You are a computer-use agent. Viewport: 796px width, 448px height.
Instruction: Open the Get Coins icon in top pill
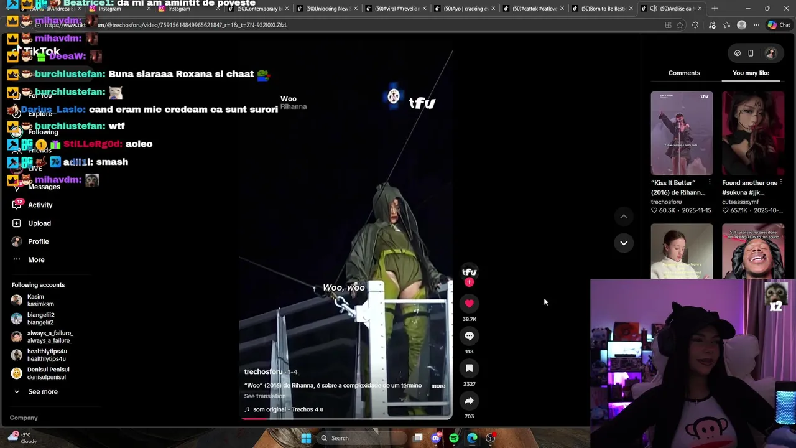click(738, 53)
